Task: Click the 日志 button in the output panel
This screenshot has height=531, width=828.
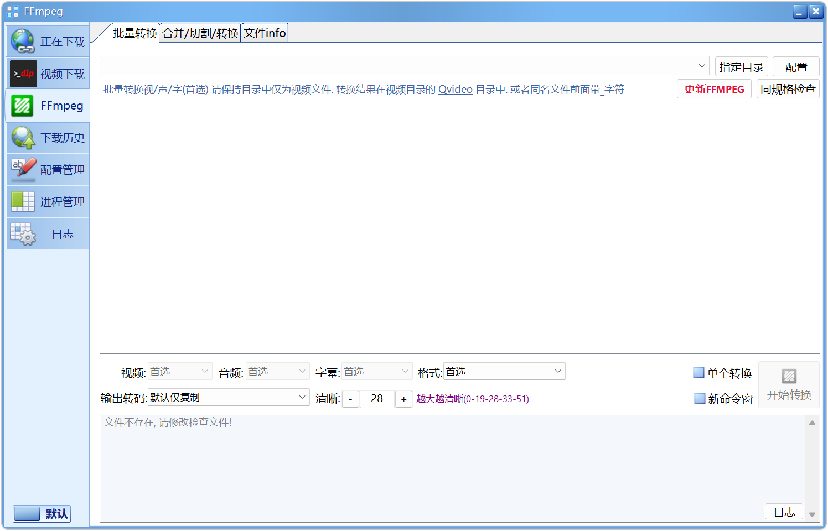Action: [784, 512]
